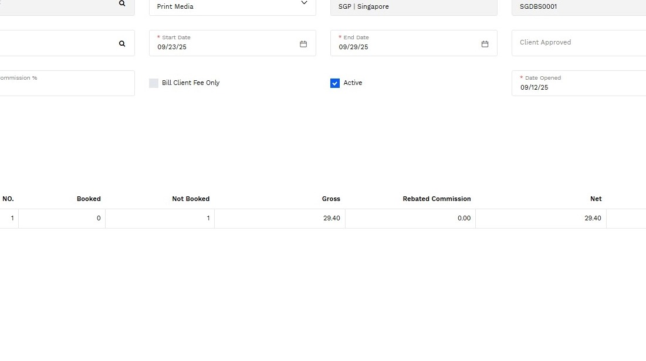Select the Rebated Commission column header
This screenshot has height=361, width=646.
[x=437, y=199]
